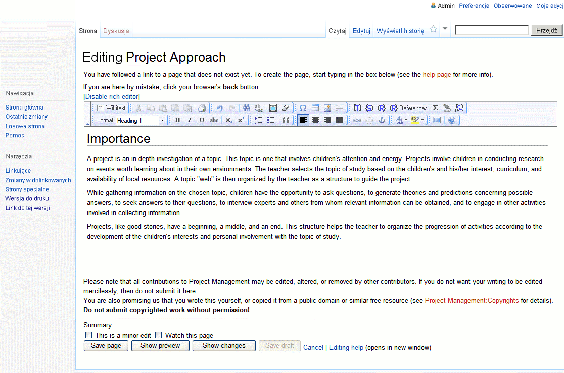Center align text using the toolbar icon

click(x=315, y=120)
